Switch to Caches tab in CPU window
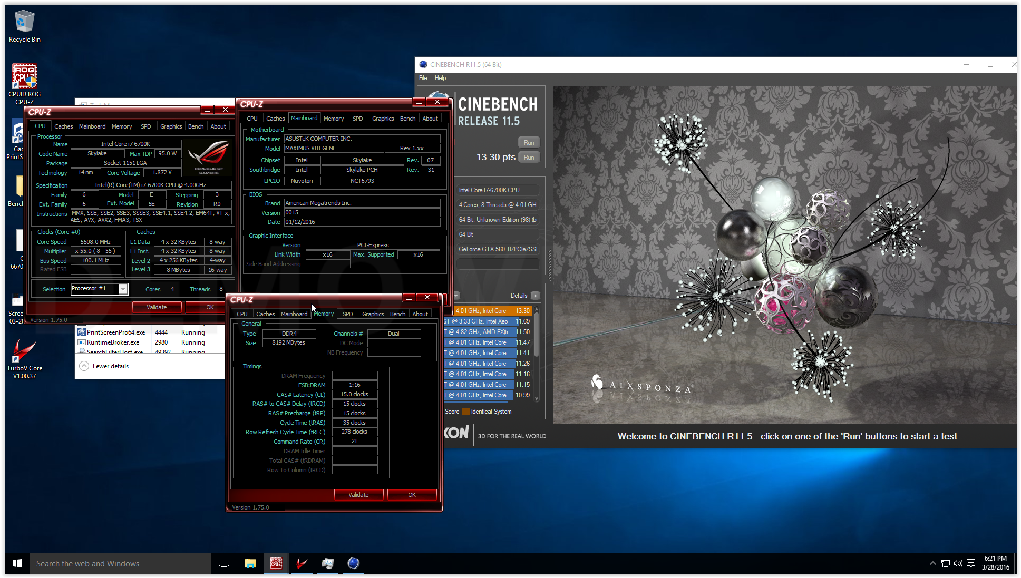This screenshot has width=1021, height=578. [x=63, y=126]
